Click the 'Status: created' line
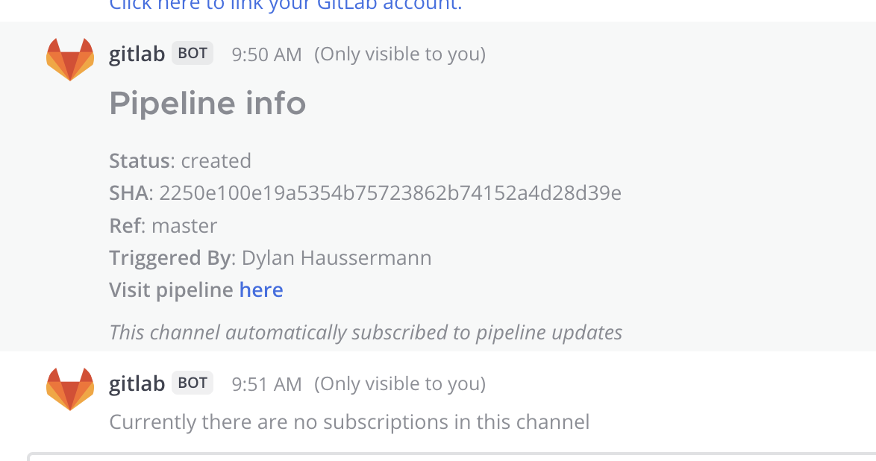 pos(180,160)
